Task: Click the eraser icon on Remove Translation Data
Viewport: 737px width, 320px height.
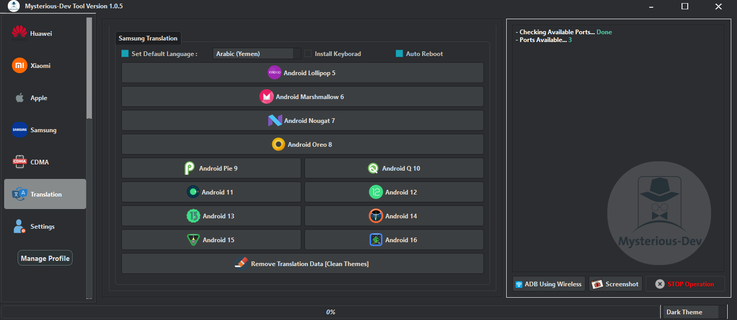Action: tap(242, 263)
